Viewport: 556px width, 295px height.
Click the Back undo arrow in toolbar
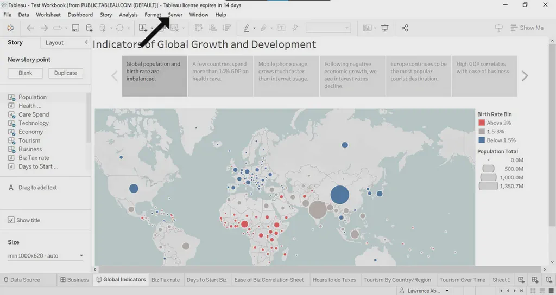(x=30, y=28)
